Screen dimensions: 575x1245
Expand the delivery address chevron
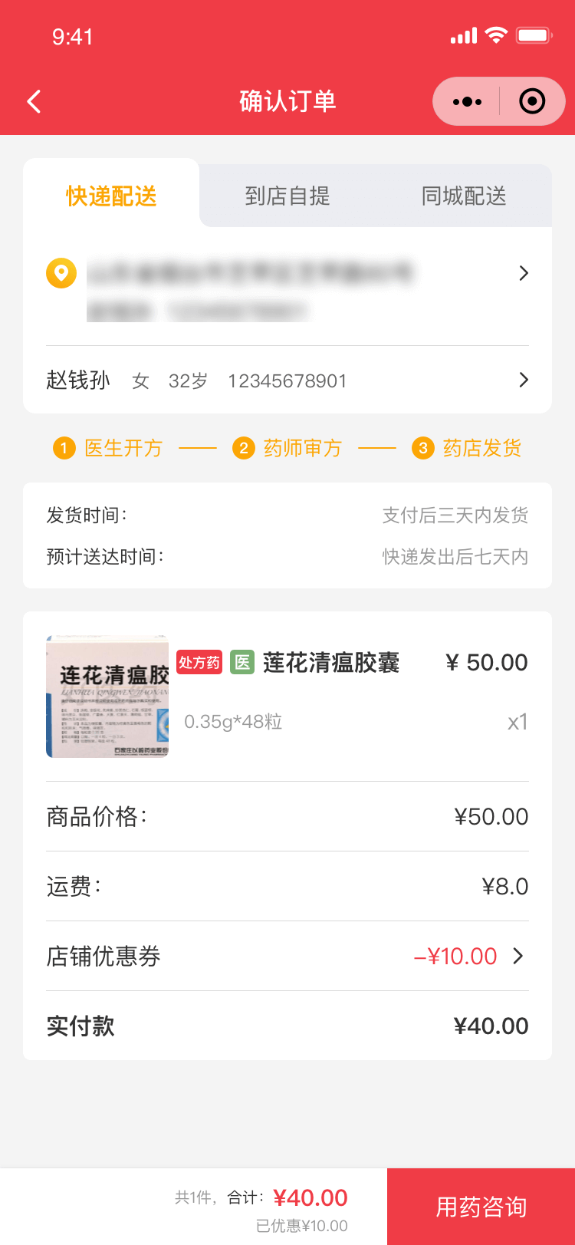(524, 273)
